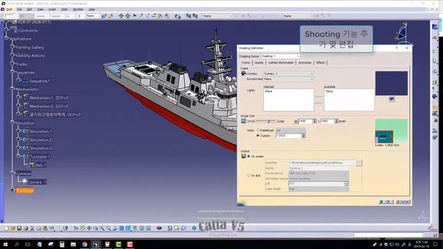Select the Custom ratio radio button
The image size is (443, 249).
(x=257, y=136)
